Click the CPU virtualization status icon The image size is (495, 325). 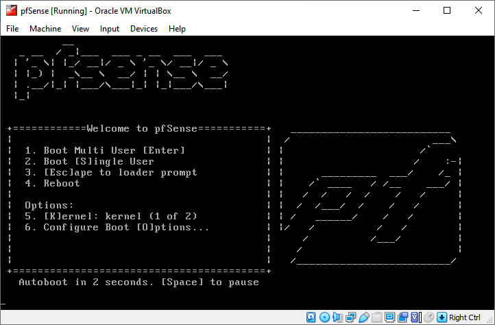click(415, 317)
